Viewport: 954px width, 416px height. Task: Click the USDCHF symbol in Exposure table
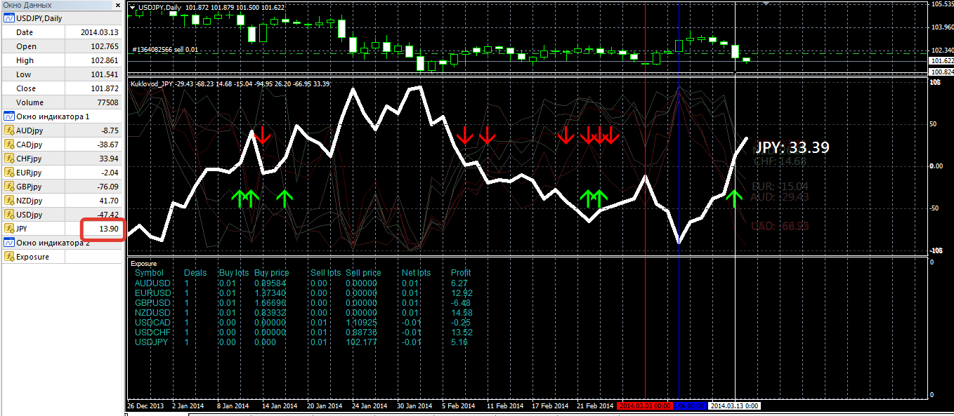point(152,332)
